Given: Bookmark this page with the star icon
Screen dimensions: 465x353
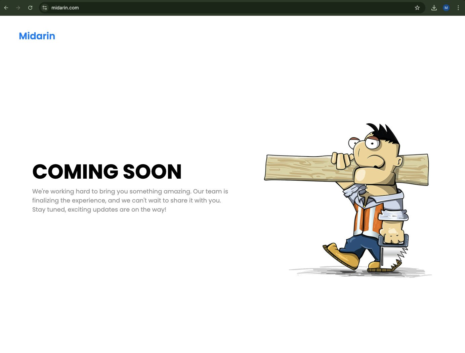Looking at the screenshot, I should pyautogui.click(x=417, y=7).
